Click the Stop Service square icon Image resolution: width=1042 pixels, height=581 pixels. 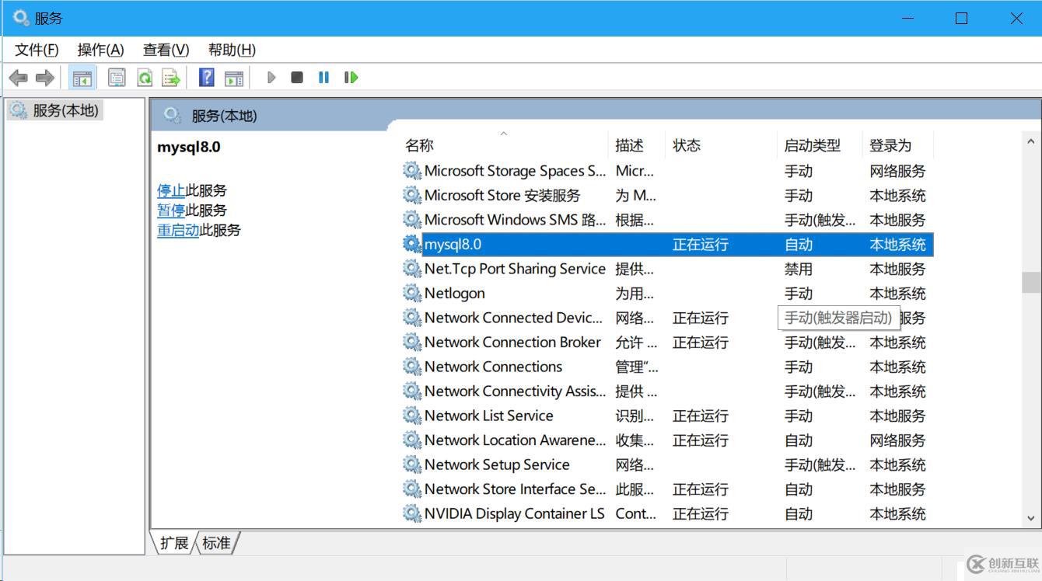(297, 78)
